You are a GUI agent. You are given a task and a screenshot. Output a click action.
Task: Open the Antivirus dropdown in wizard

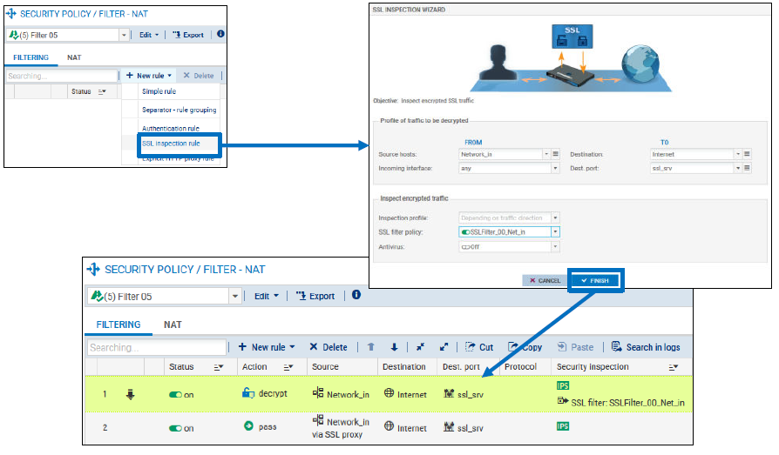pos(555,247)
